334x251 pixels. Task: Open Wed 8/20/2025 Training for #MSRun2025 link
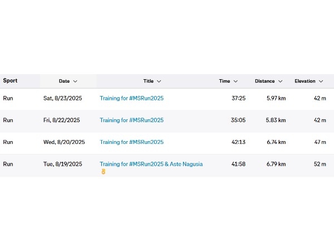click(131, 142)
